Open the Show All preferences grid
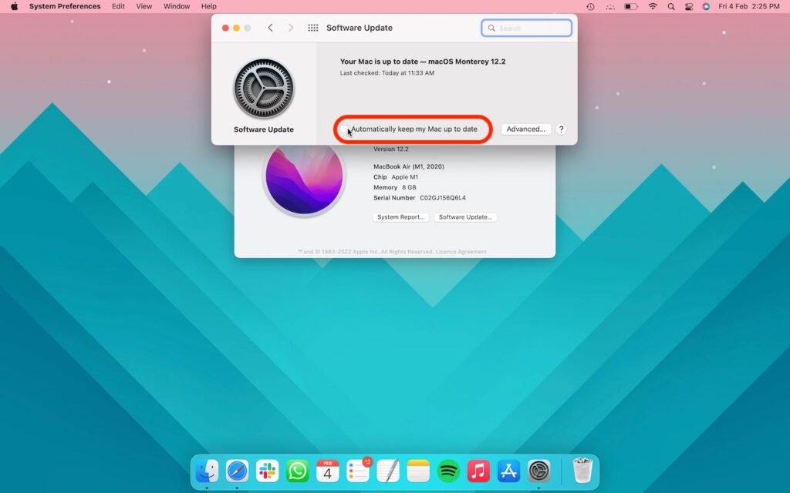The height and width of the screenshot is (493, 790). pyautogui.click(x=313, y=27)
